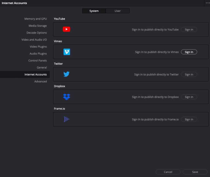Image resolution: width=210 pixels, height=177 pixels.
Task: Click 'Sign In to publish directly to Frame.io' text
Action: point(155,119)
